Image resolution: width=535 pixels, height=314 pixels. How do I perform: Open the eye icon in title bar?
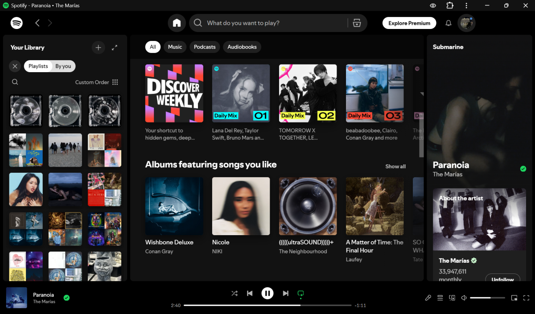(433, 6)
